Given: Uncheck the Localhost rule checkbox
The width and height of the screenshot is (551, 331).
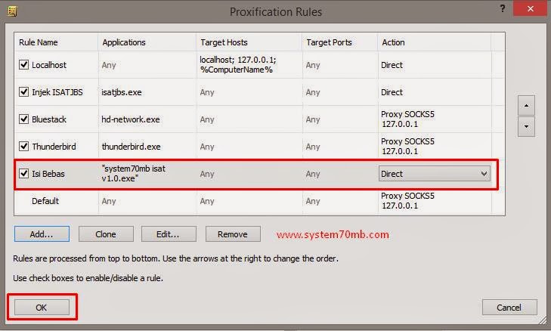Looking at the screenshot, I should tap(23, 65).
